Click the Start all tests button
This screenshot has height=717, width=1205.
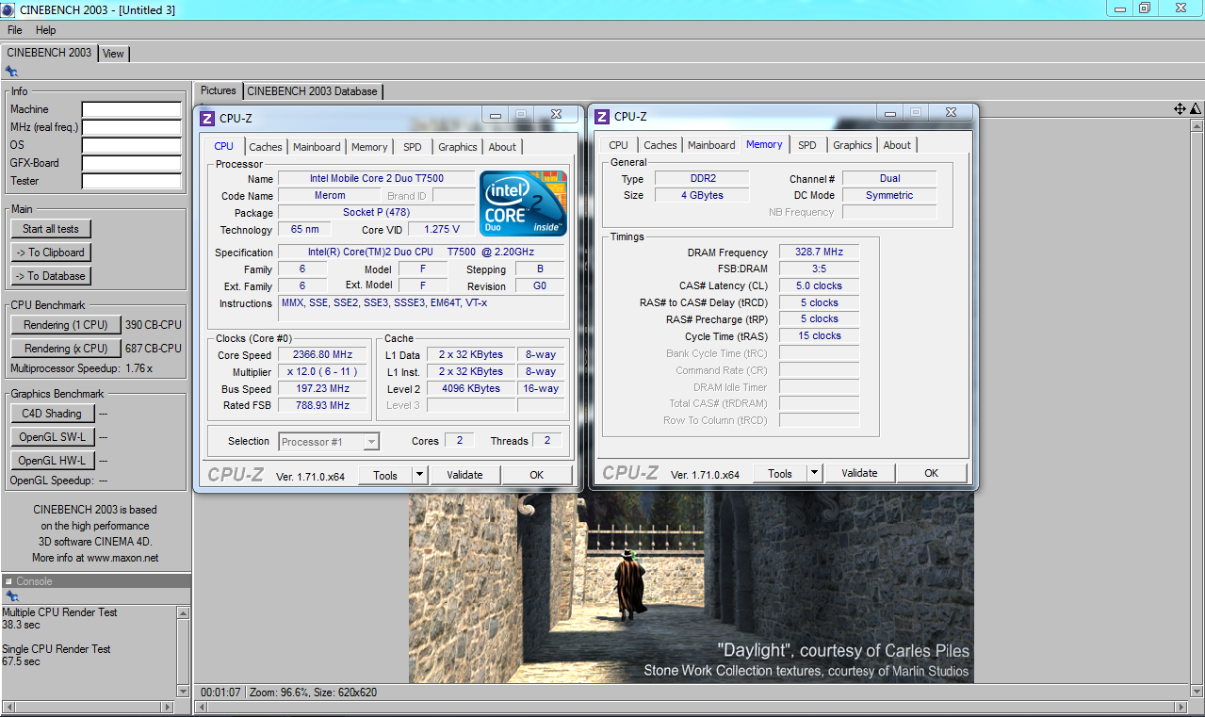pos(51,229)
